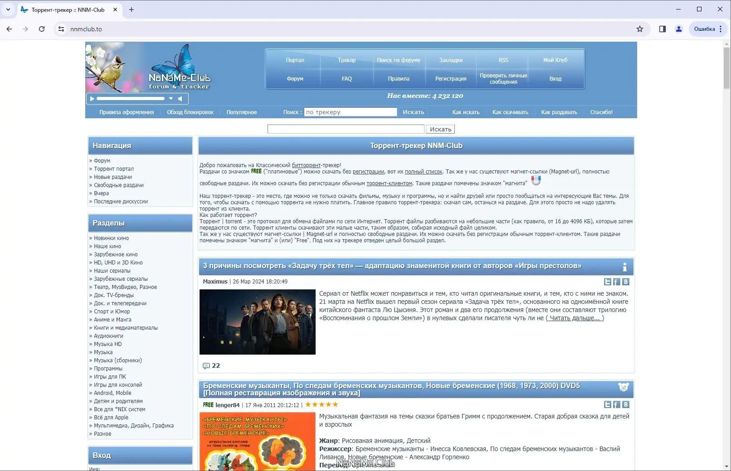Open Мой Клуб in the top menu

click(x=556, y=60)
